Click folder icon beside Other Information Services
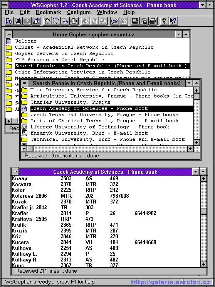This screenshot has height=287, width=215. (9, 72)
